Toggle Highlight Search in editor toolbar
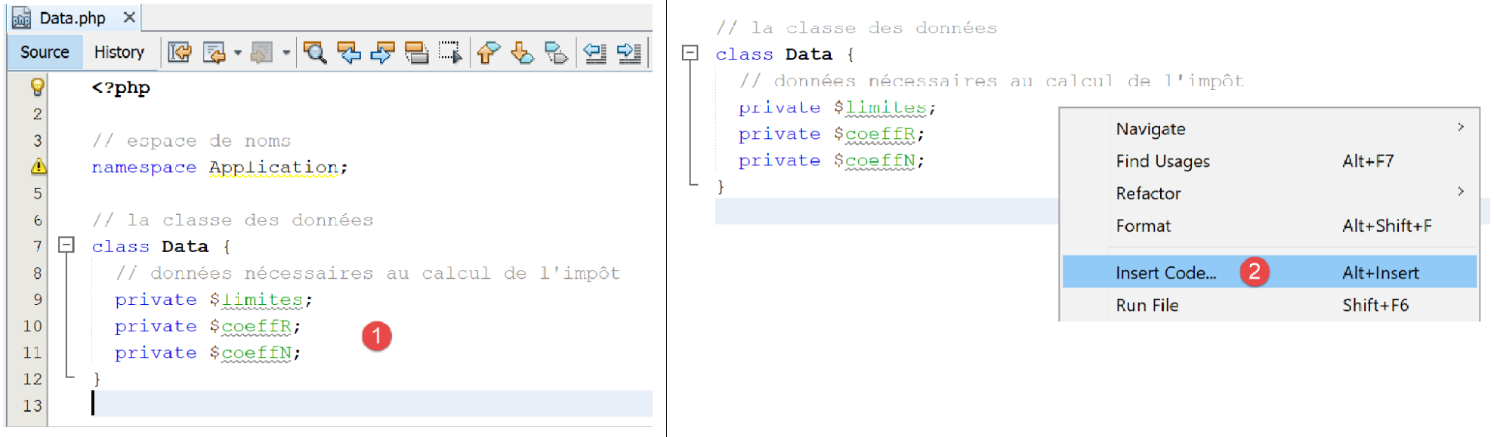Viewport: 1494px width, 437px height. tap(416, 52)
